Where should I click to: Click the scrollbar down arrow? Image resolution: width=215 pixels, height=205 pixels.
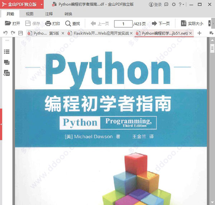point(212,202)
